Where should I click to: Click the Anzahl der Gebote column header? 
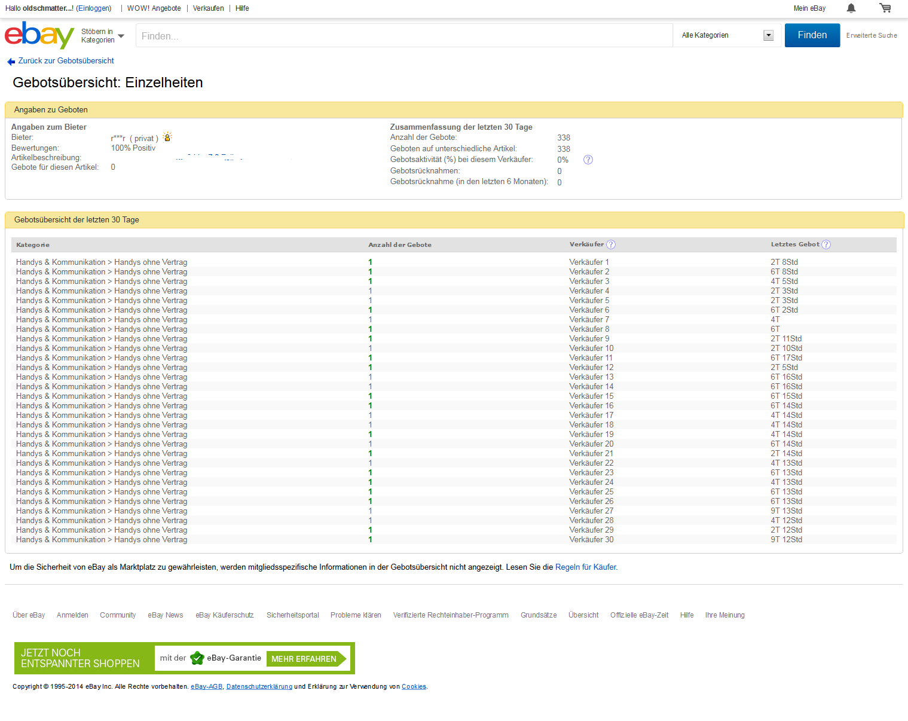(400, 245)
